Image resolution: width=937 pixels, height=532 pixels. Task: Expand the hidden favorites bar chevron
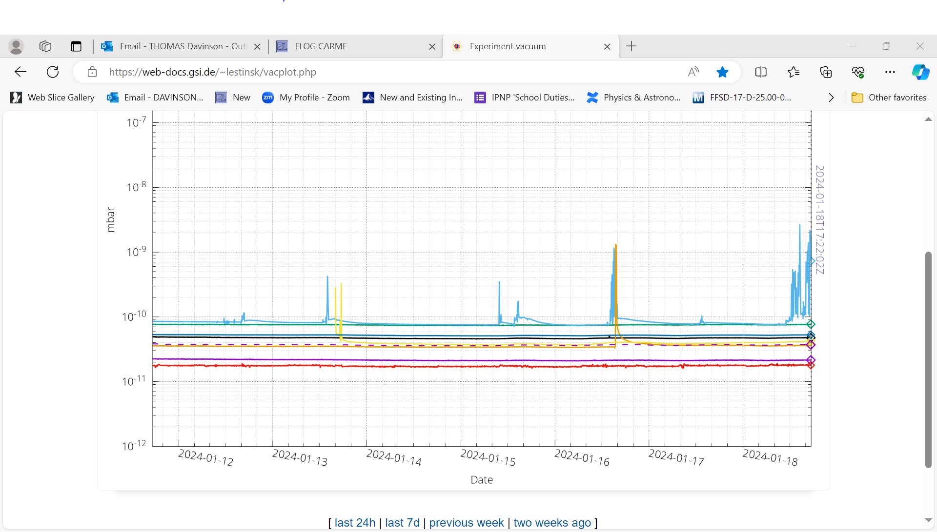pos(831,98)
